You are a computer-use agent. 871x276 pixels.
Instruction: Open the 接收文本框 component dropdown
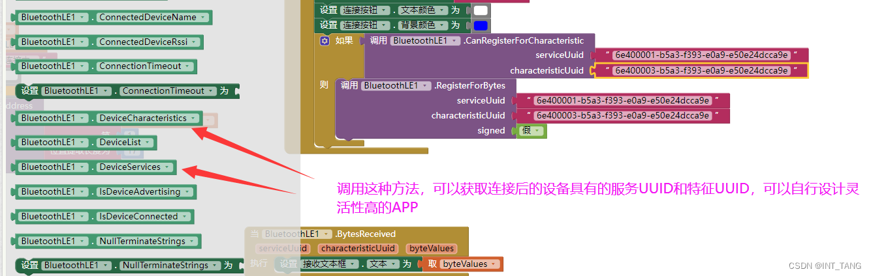[331, 264]
